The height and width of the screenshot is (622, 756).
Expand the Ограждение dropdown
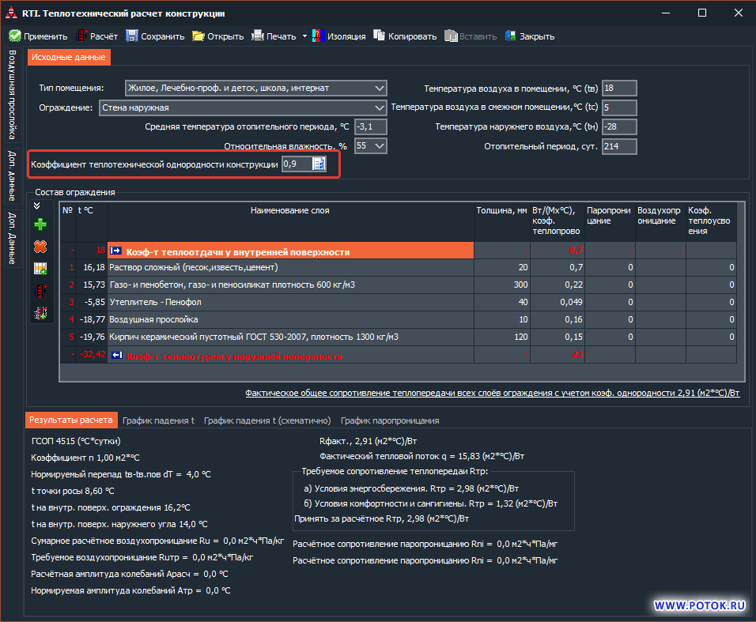point(380,107)
